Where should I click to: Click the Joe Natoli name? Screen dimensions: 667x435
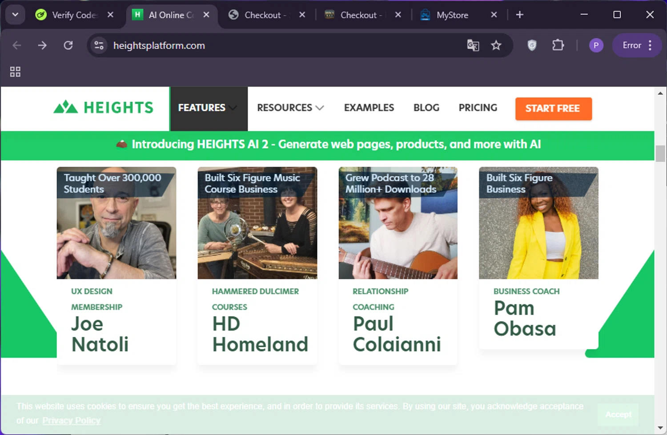tap(100, 334)
